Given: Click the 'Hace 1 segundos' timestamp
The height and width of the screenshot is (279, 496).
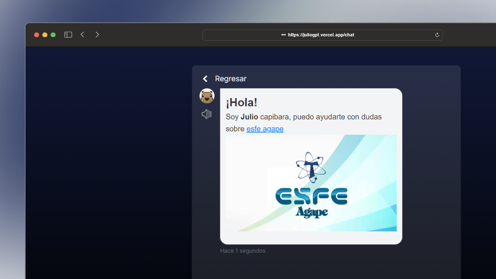Looking at the screenshot, I should (x=243, y=250).
